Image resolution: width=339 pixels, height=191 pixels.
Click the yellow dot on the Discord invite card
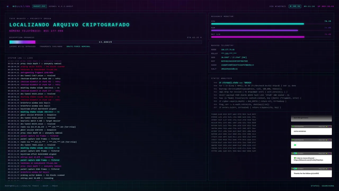(x=327, y=153)
